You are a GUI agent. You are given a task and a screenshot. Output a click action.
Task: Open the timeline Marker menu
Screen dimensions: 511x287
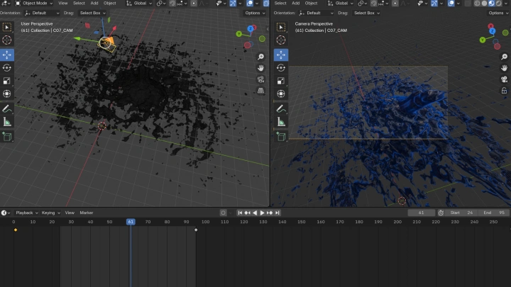(x=87, y=213)
